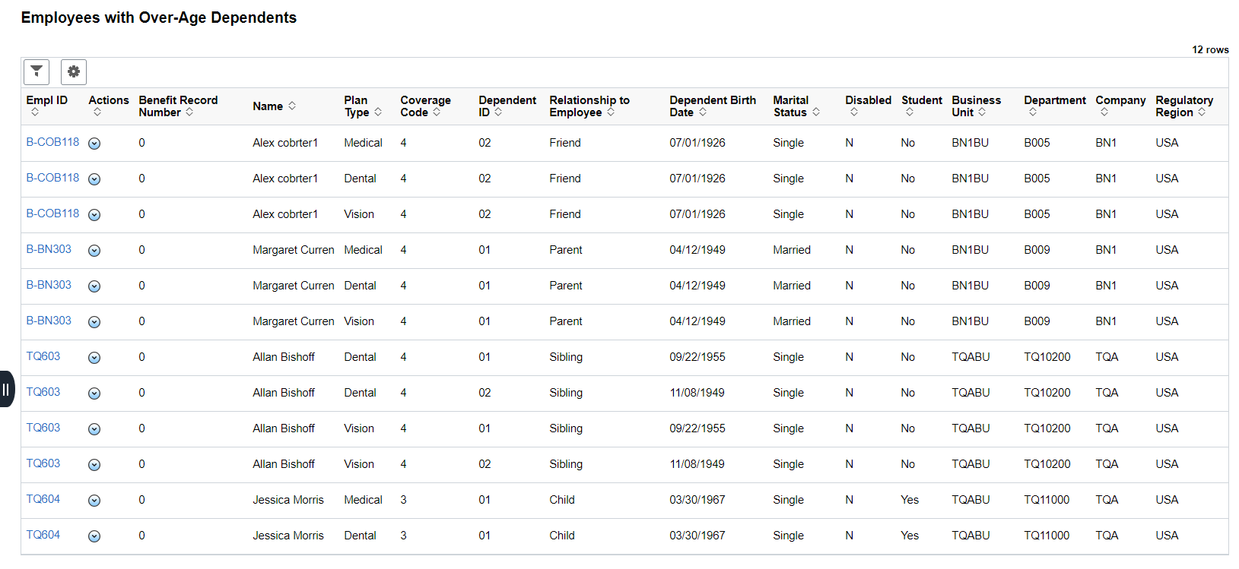Expand Actions menu for Jessica Morris Dental row

pyautogui.click(x=94, y=536)
